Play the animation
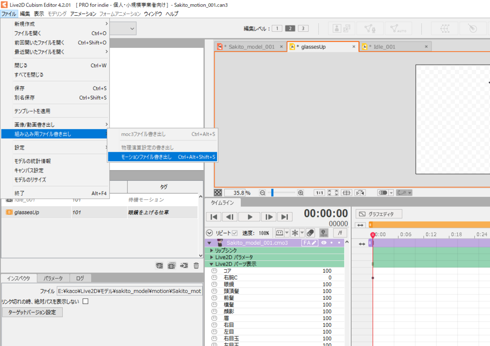This screenshot has width=490, height=346. point(249,217)
